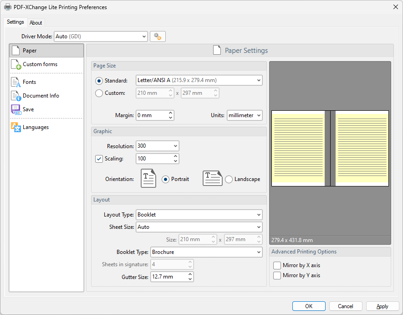Select the Paper section icon

(x=15, y=51)
